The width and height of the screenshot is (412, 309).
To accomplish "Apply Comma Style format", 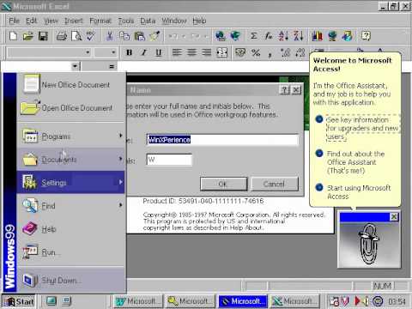I will (270, 53).
